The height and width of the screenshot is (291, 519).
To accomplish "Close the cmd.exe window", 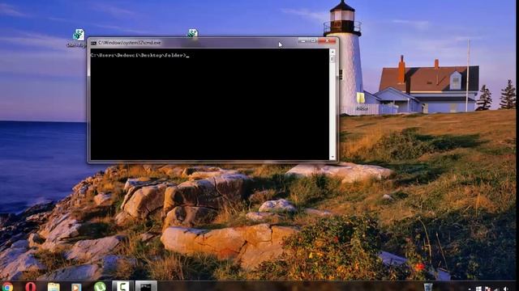I will point(327,40).
